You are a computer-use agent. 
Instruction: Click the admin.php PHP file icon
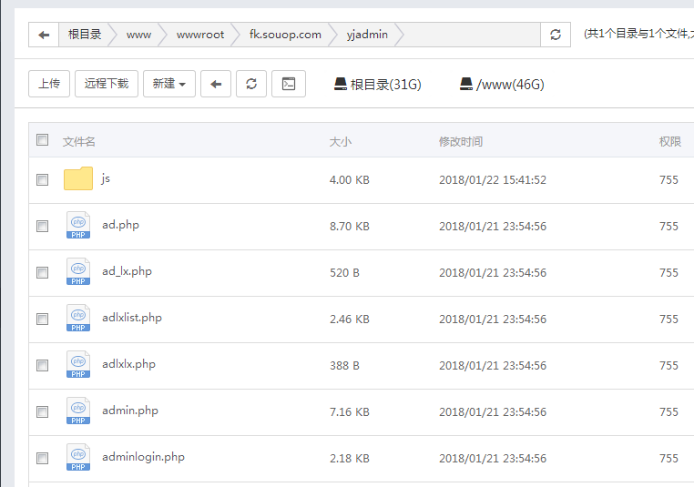[x=78, y=411]
